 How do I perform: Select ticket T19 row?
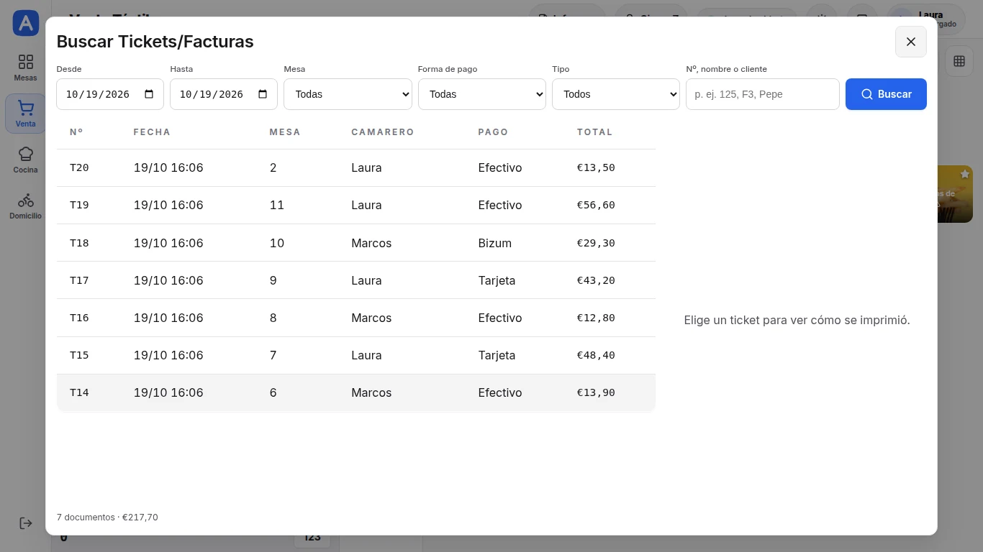click(356, 205)
